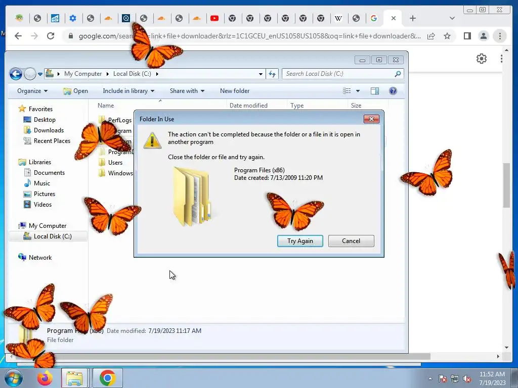Image resolution: width=518 pixels, height=388 pixels.
Task: Click Try Again in the dialog
Action: 300,241
